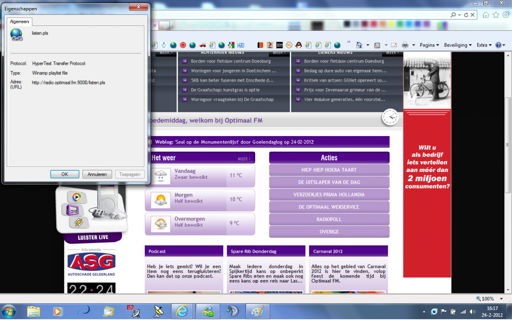Click the RSS feeds icon in command bar
Screen dimensions: 512x320
click(x=377, y=45)
